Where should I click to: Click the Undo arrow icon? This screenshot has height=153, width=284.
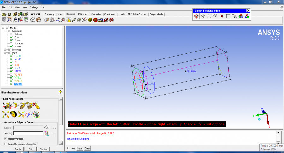tap(33, 14)
